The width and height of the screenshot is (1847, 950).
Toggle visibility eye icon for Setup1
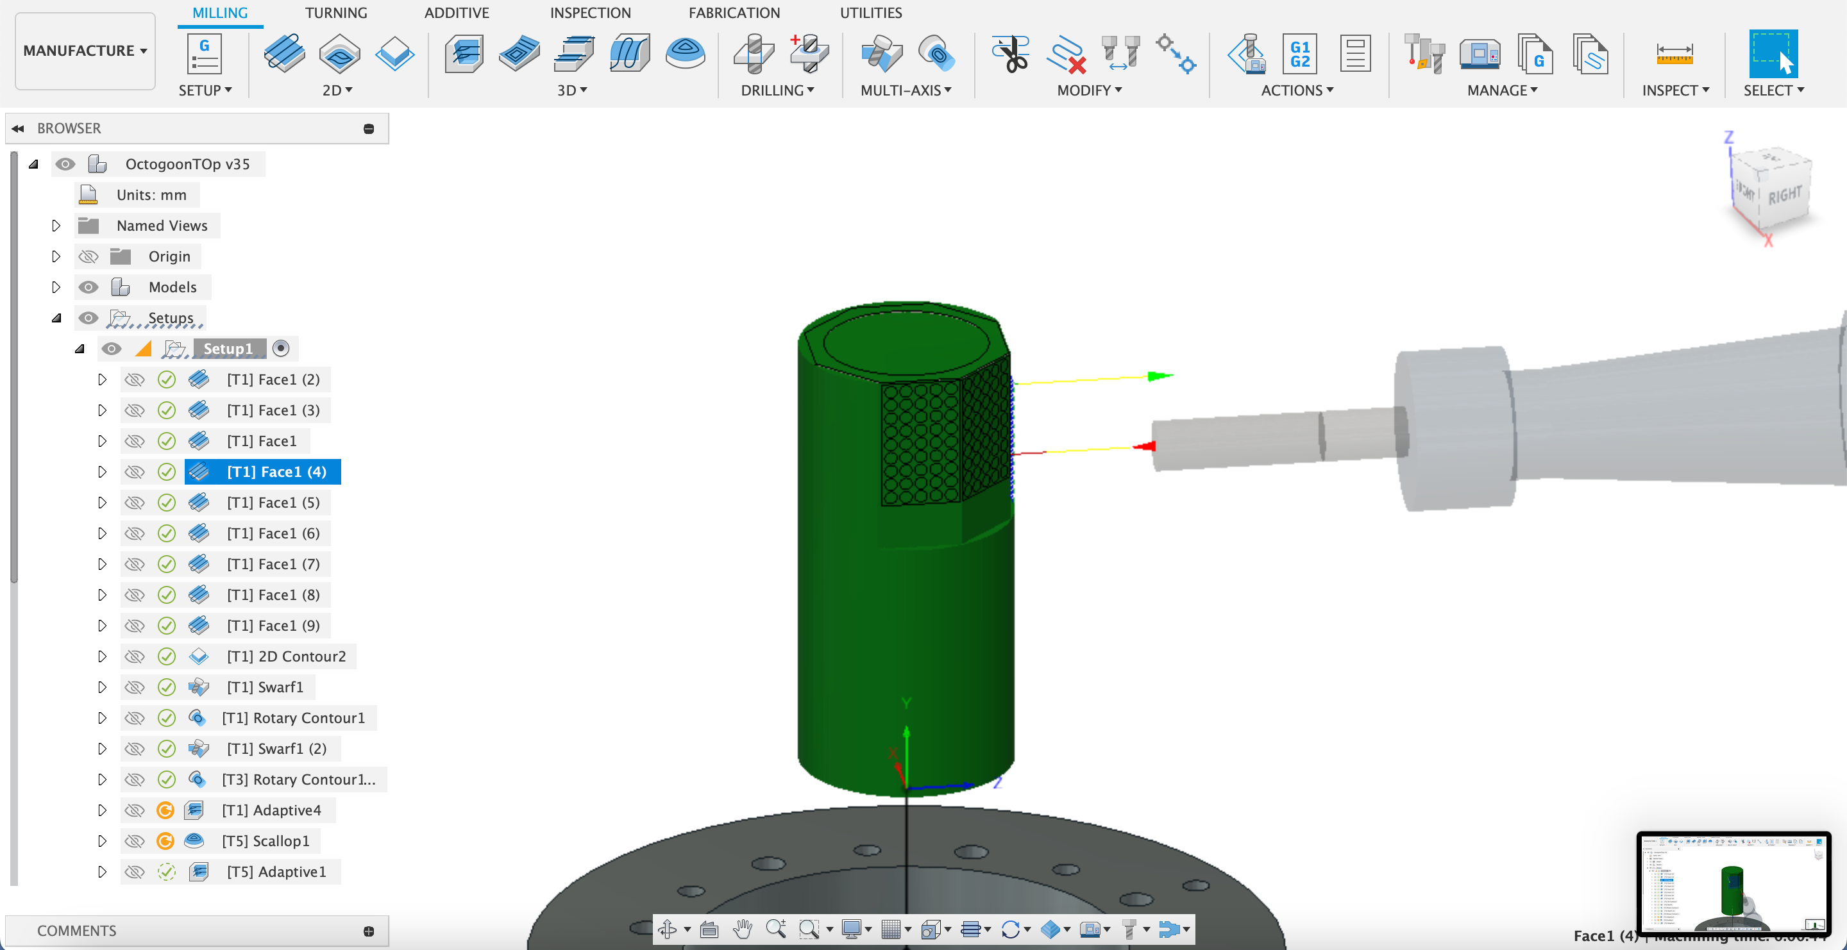pos(110,348)
